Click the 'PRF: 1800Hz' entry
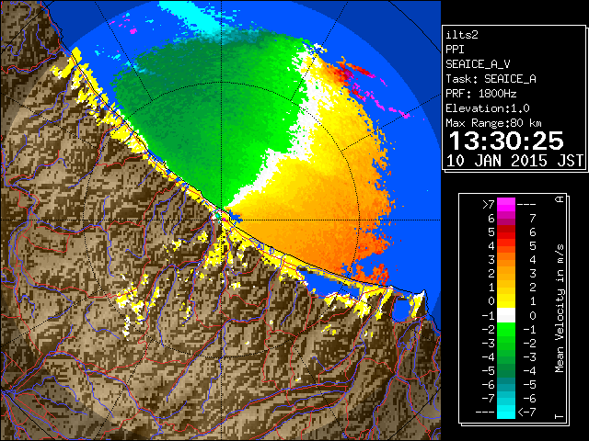This screenshot has height=441, width=589. pos(481,94)
